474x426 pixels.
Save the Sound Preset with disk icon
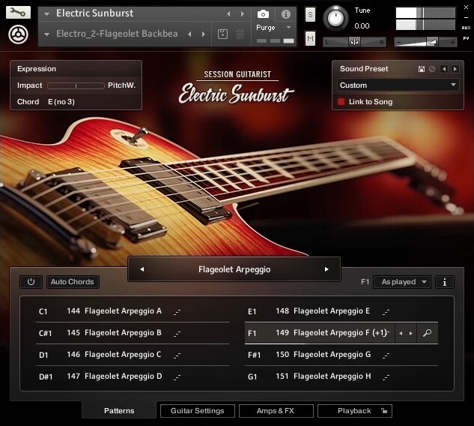(x=422, y=69)
